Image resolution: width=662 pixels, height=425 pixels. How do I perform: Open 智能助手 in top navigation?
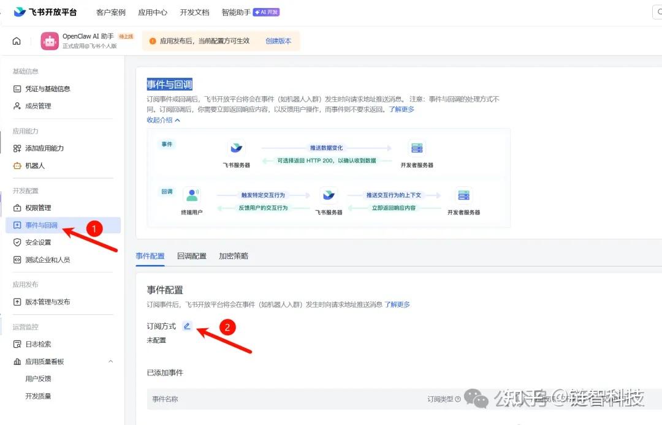[236, 12]
